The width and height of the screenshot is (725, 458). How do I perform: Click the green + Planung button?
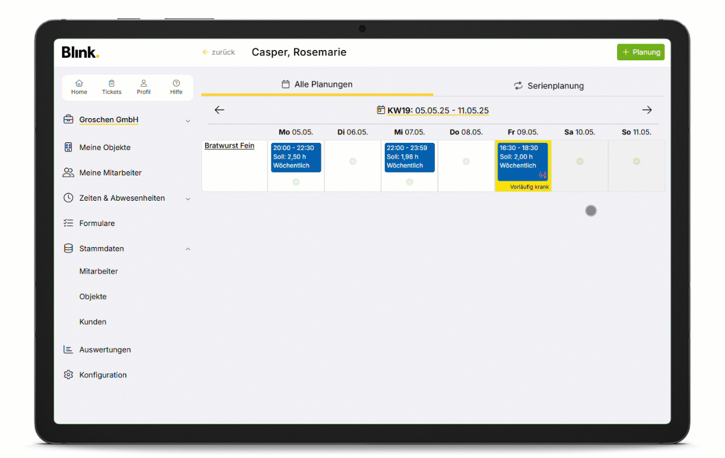coord(641,52)
